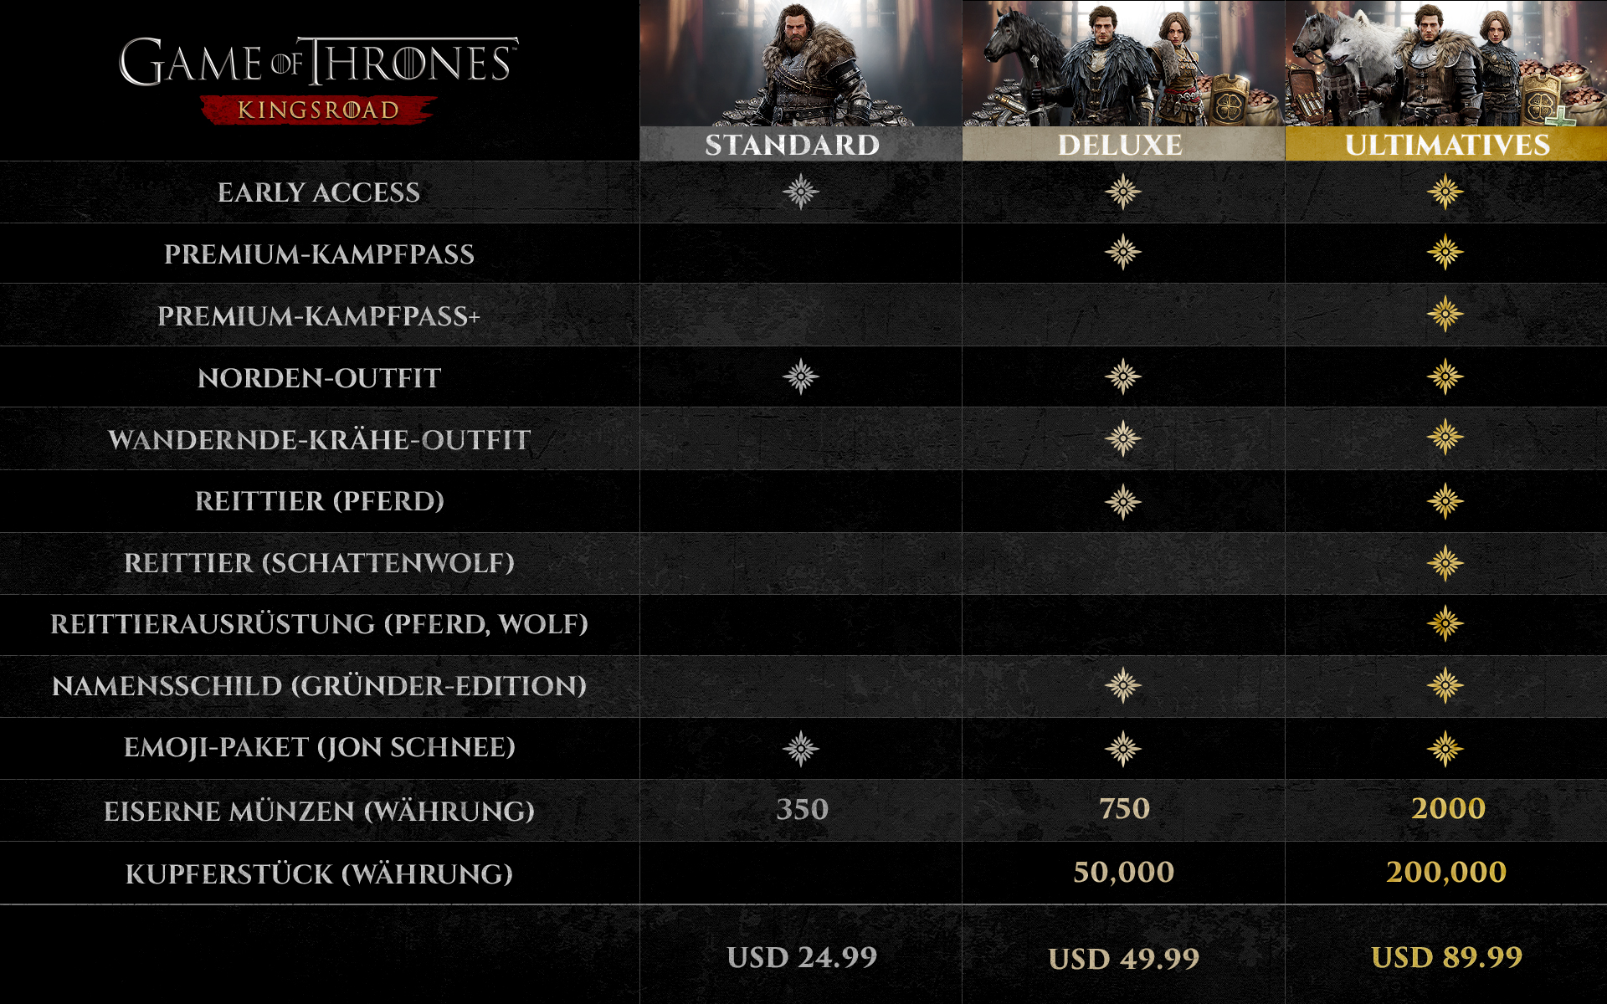Click the Deluxe Wandernde-Krähe-Outfit star icon

[x=1122, y=438]
